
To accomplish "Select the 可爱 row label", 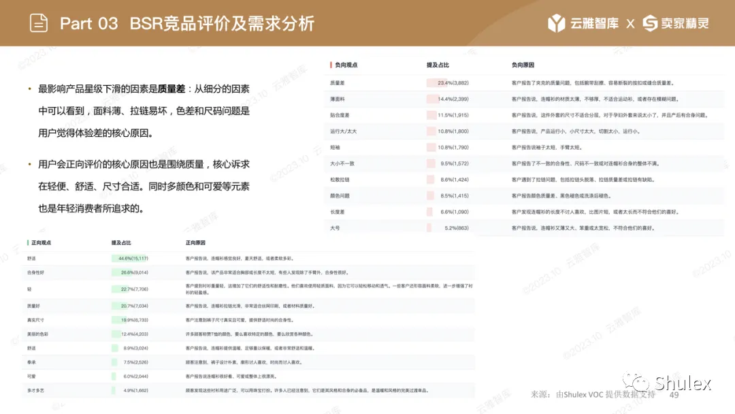I will point(31,376).
